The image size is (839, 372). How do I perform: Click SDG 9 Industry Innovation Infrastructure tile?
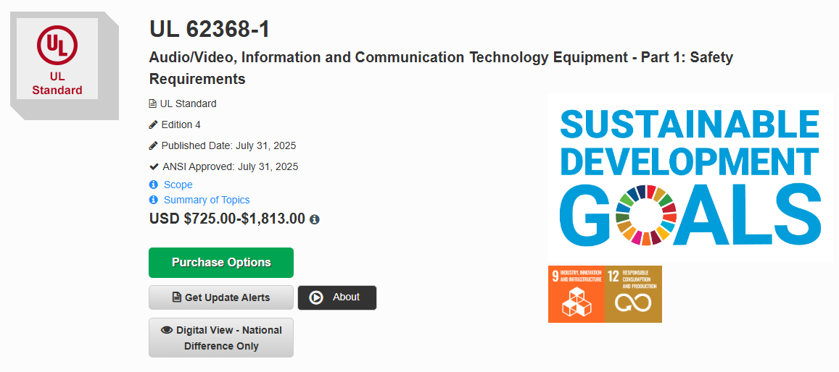[x=576, y=294]
